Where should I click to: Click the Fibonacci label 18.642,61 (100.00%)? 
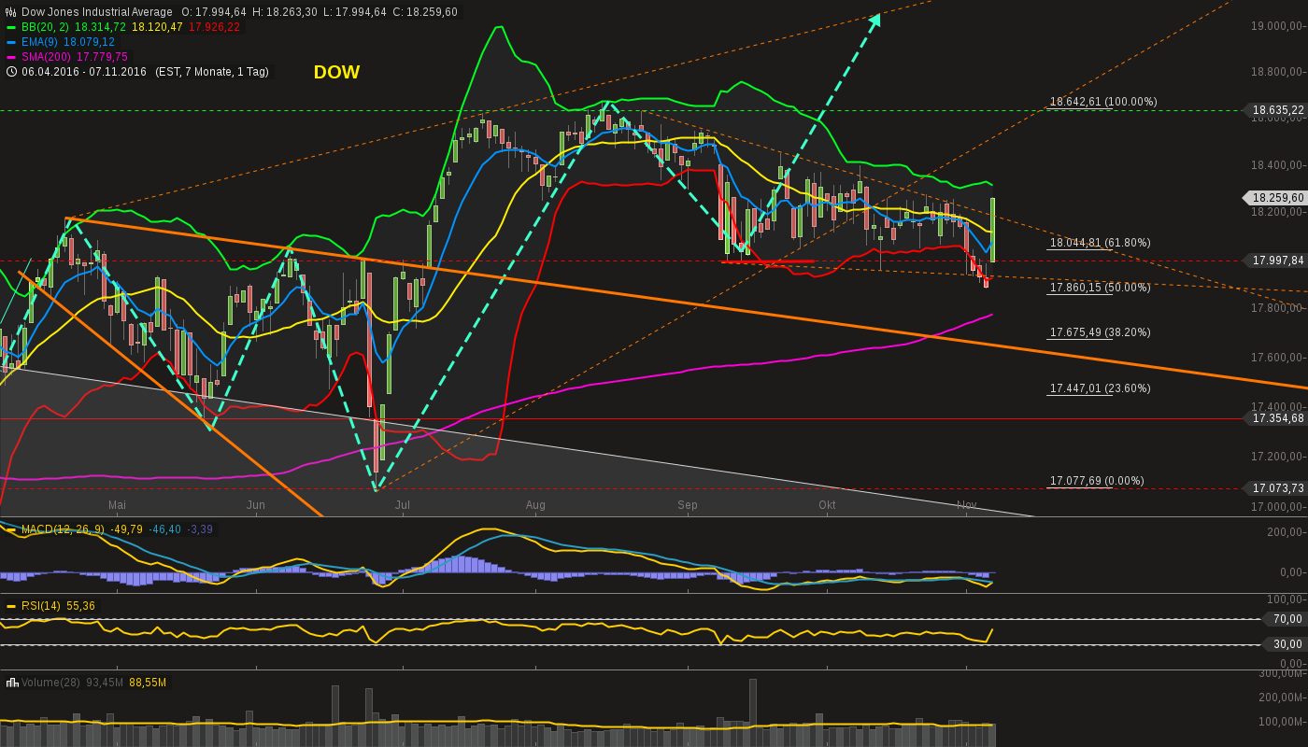pyautogui.click(x=1103, y=102)
